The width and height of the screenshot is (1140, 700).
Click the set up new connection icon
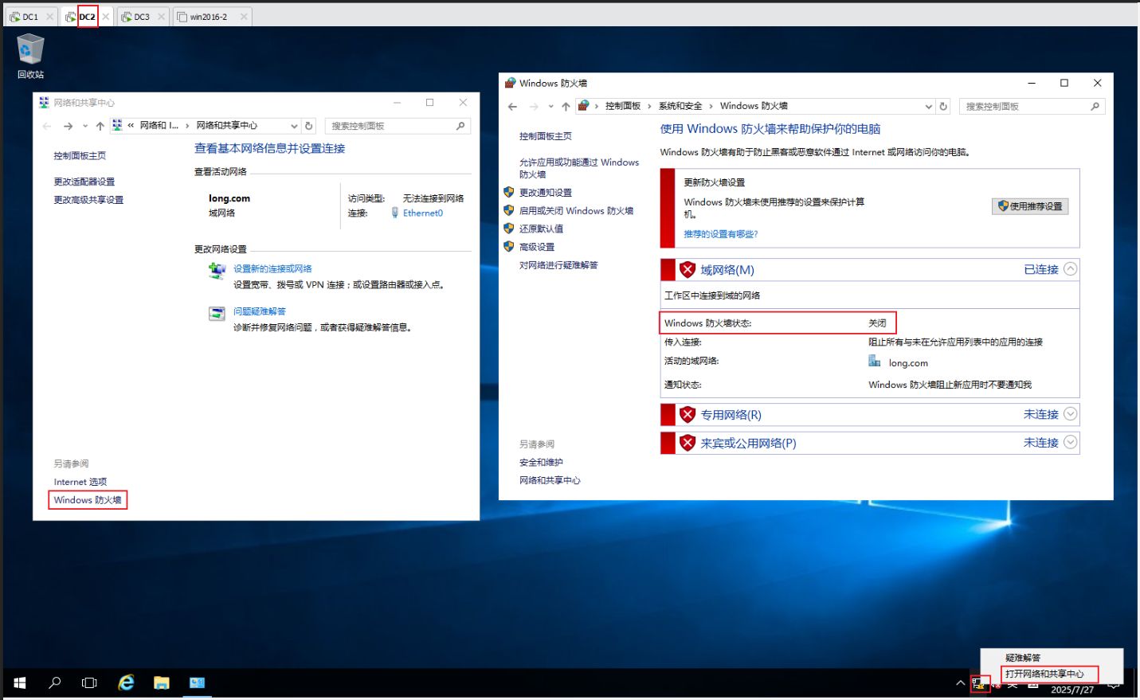[x=217, y=271]
